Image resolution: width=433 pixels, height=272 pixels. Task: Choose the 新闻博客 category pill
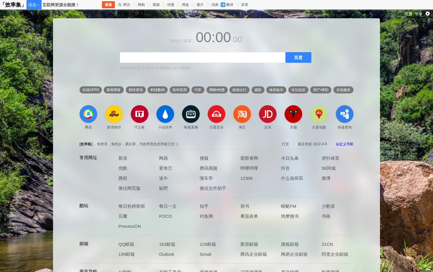(114, 90)
